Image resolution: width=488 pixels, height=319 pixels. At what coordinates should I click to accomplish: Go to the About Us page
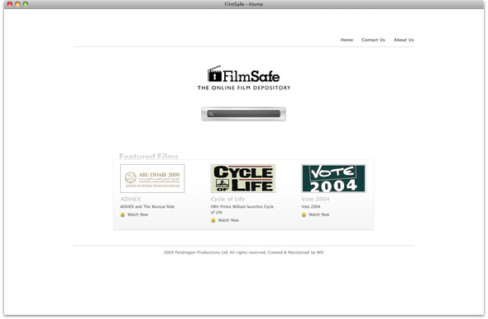tap(404, 40)
